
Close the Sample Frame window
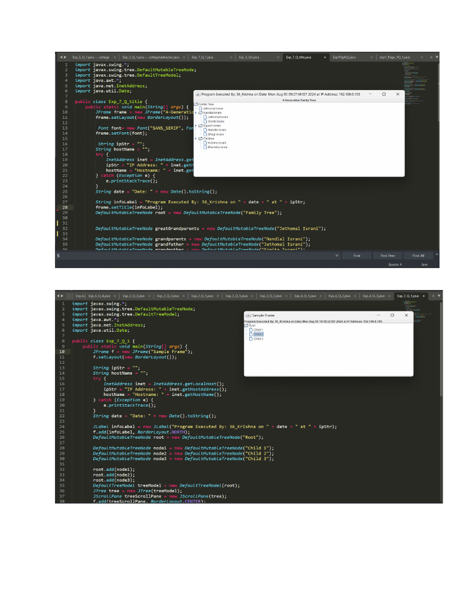(x=406, y=315)
